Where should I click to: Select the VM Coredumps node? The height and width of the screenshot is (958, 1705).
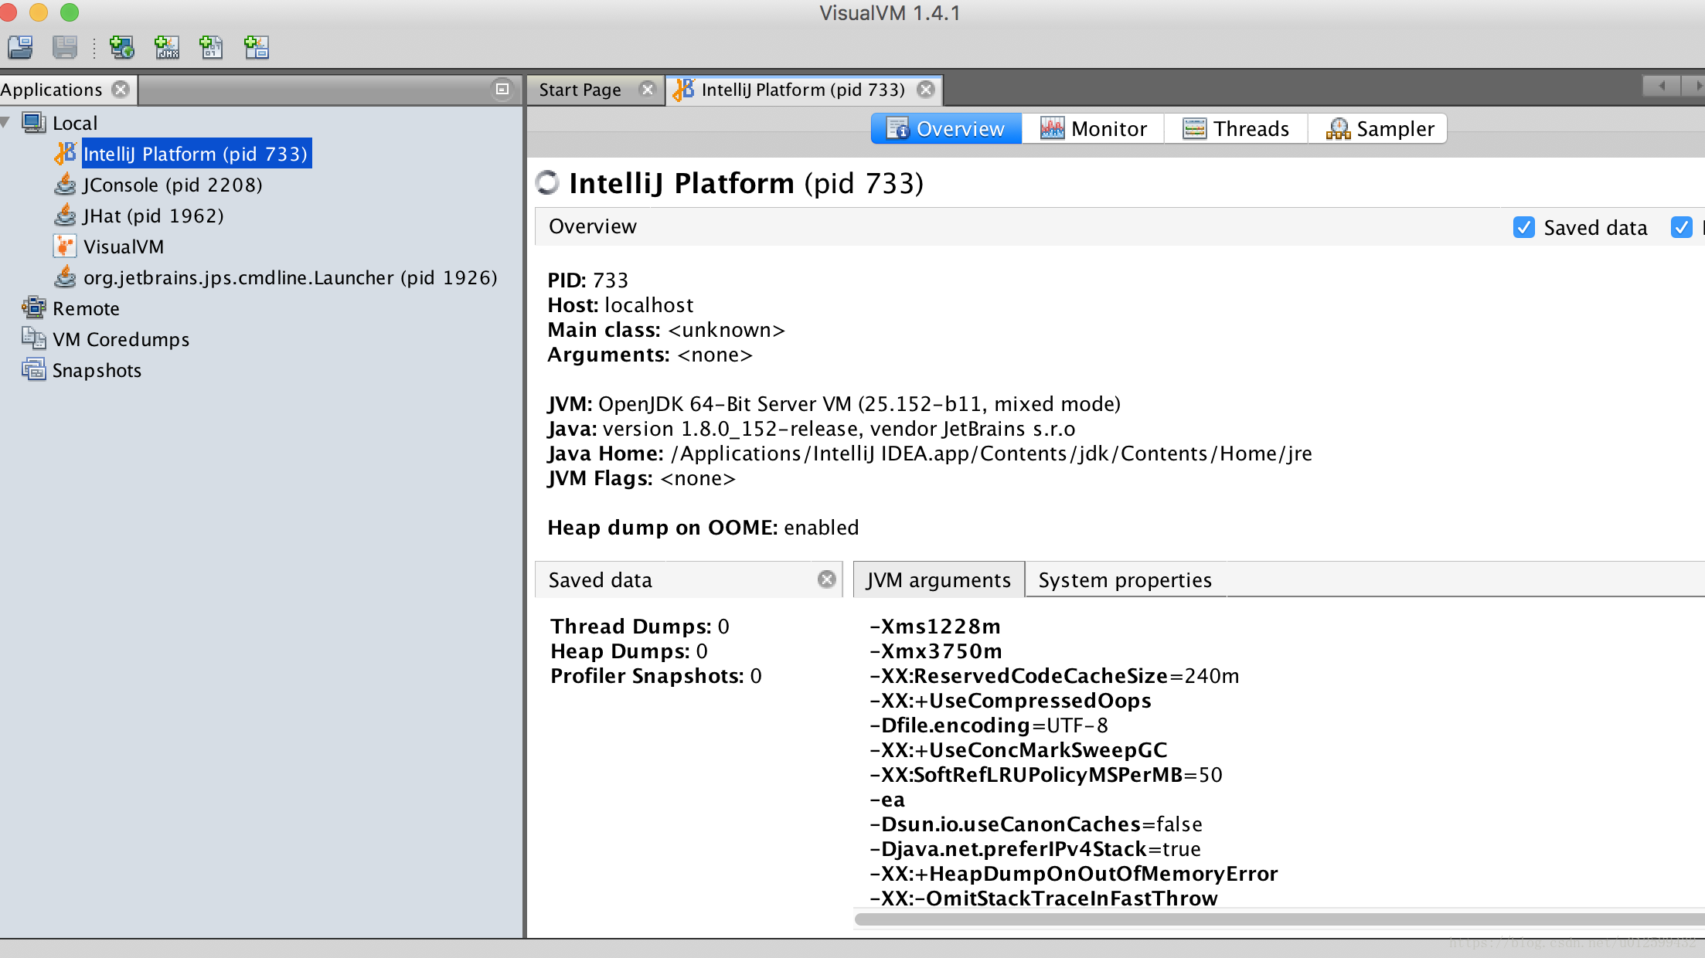(121, 339)
